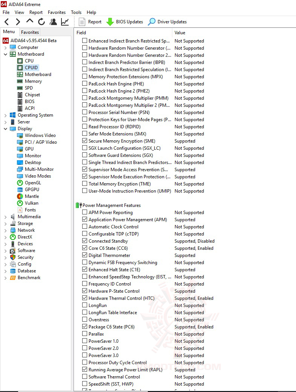Expand the Server tree node
The image size is (296, 392).
(6, 122)
